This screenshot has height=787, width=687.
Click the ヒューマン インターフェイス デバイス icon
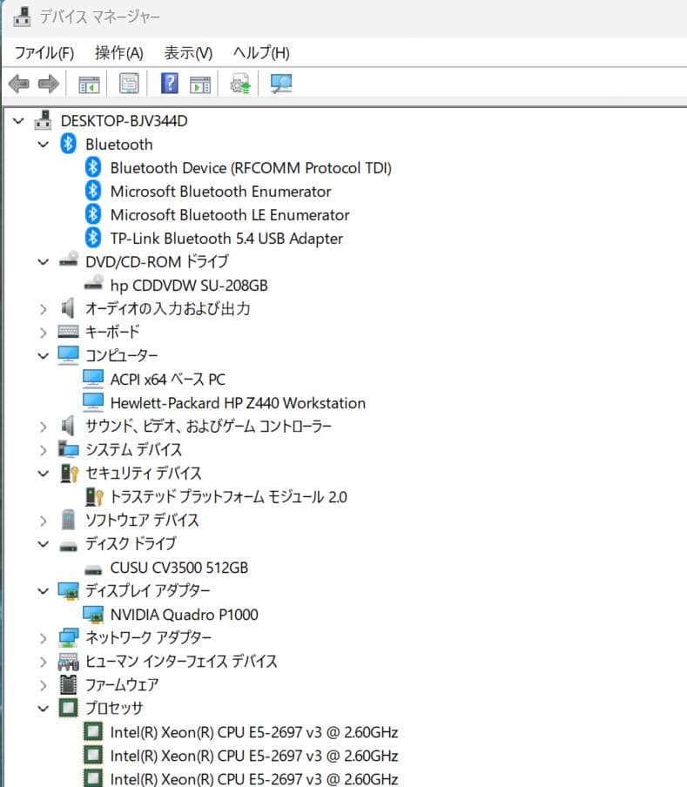[x=68, y=662]
